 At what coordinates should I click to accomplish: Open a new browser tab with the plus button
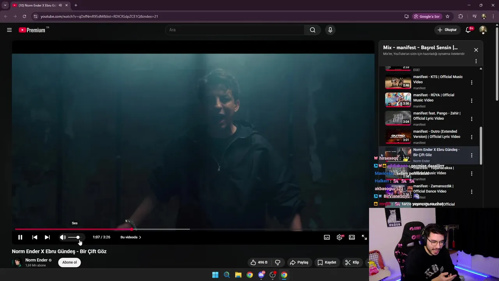click(x=76, y=5)
